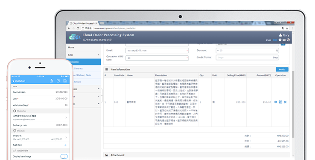Expand the Purchase sidebar section arrow
This screenshot has height=160, width=315.
point(99,89)
